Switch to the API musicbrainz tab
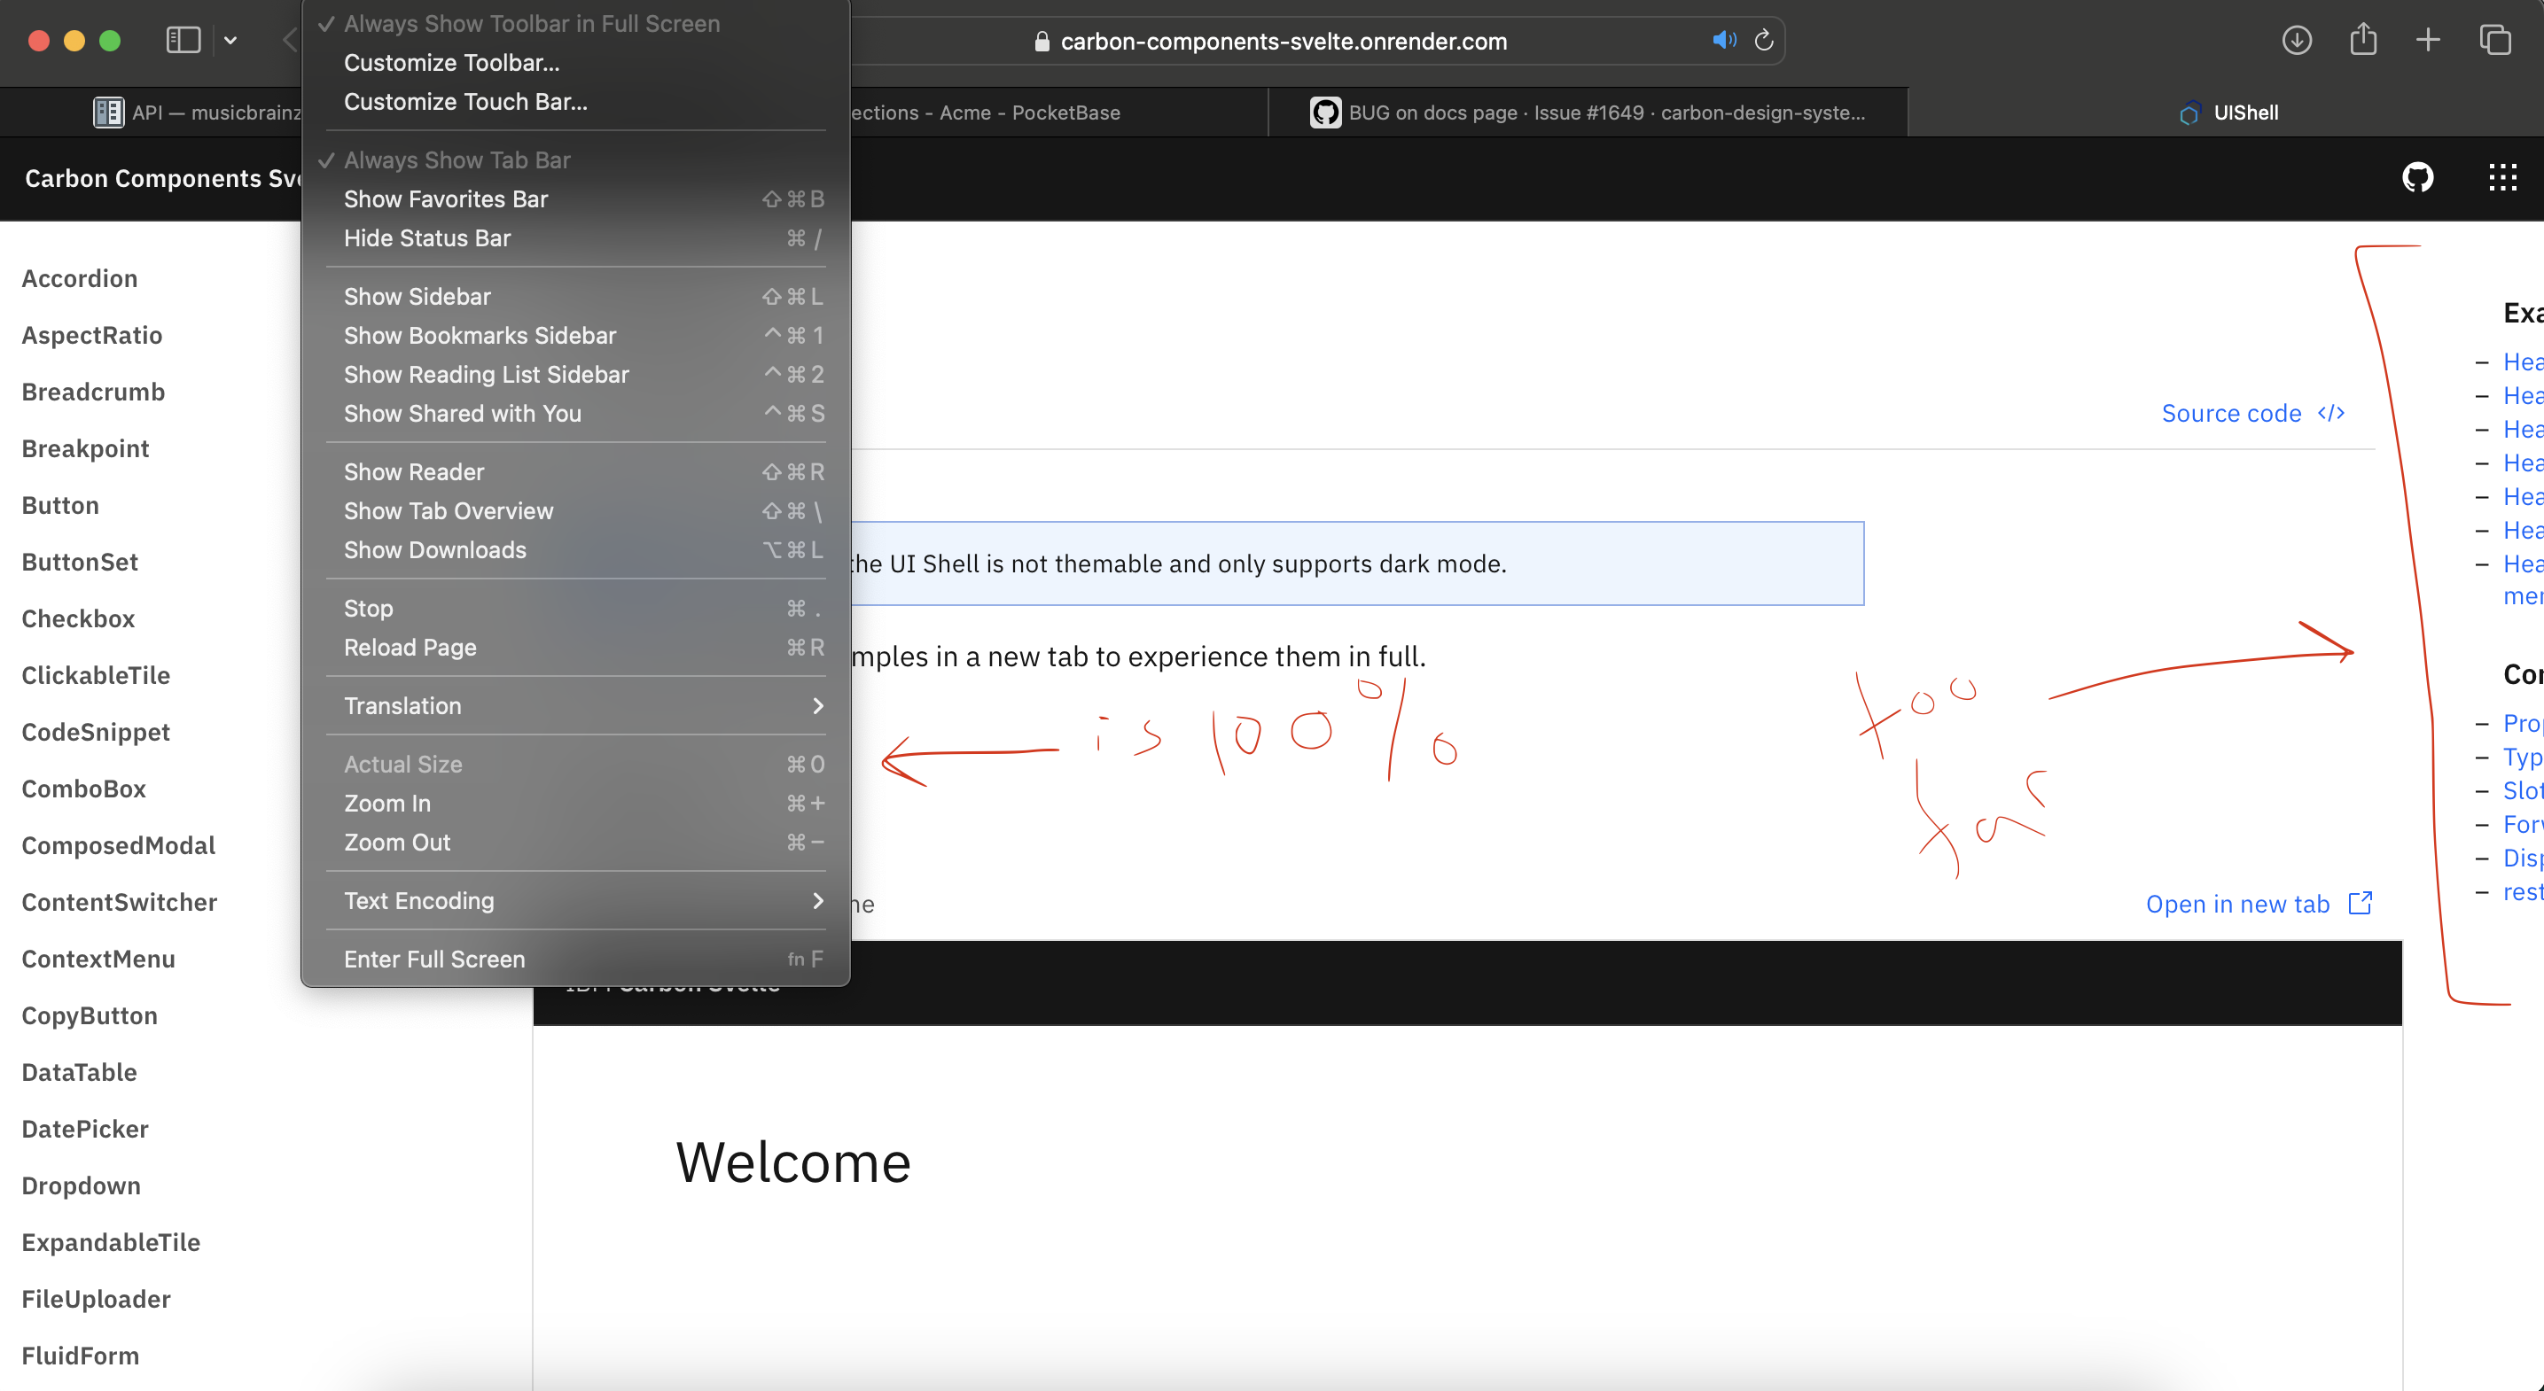Viewport: 2544px width, 1391px height. [198, 113]
